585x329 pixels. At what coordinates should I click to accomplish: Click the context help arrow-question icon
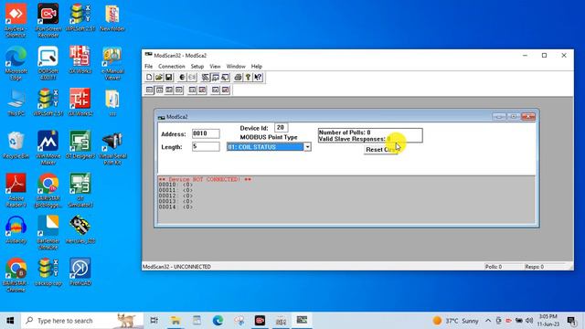tap(258, 77)
